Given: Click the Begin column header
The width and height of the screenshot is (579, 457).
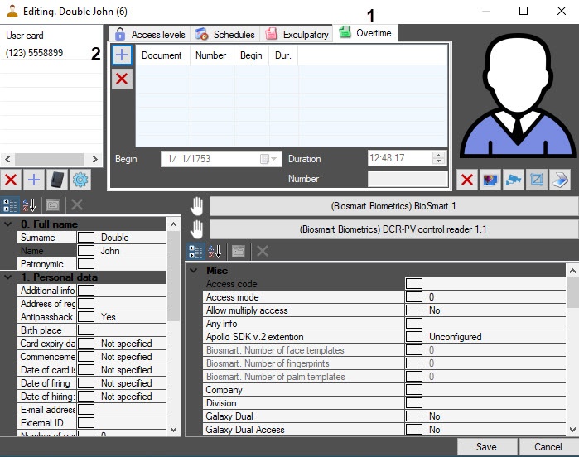Looking at the screenshot, I should tap(252, 55).
